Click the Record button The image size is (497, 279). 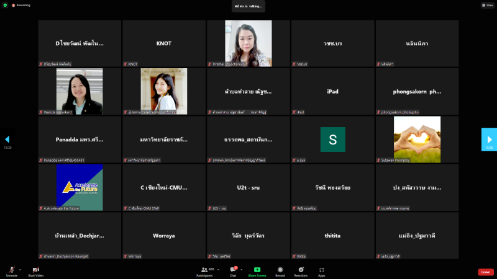280,271
